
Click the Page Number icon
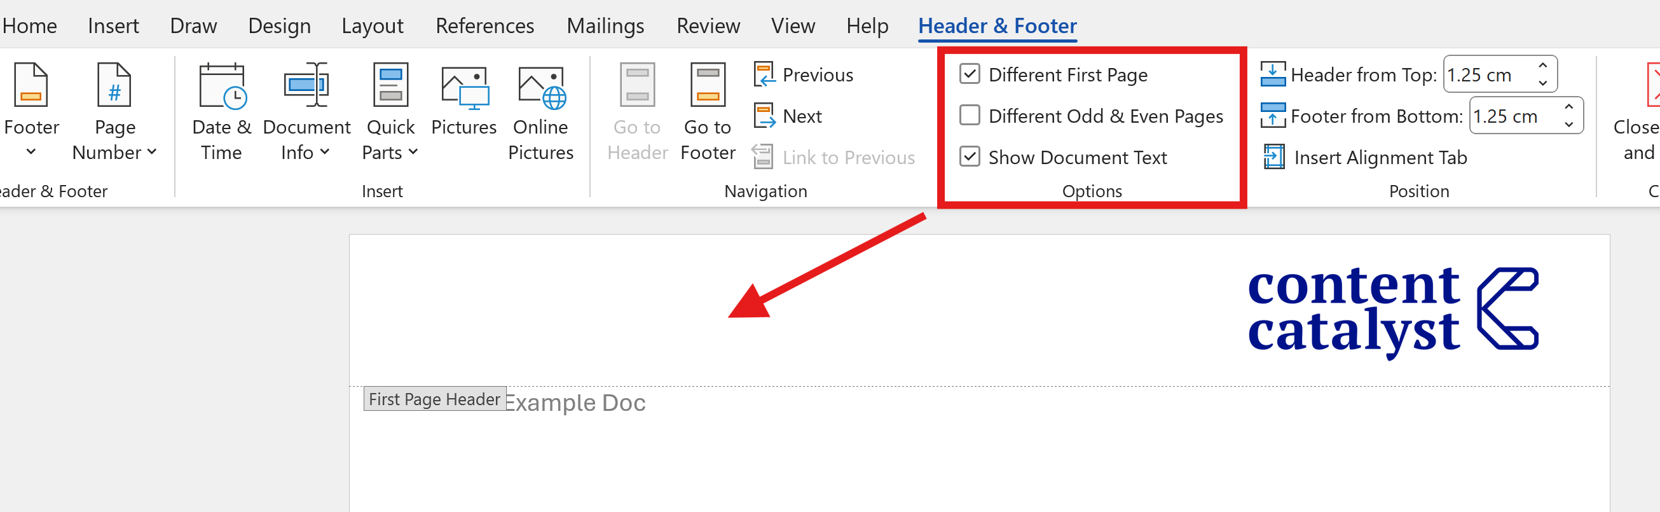click(114, 84)
